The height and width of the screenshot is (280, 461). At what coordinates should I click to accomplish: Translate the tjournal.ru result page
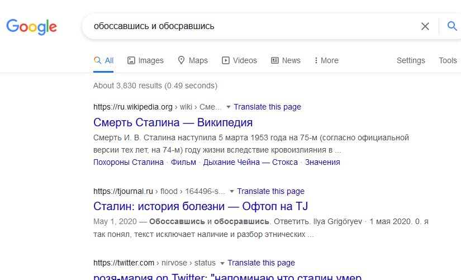tap(271, 191)
